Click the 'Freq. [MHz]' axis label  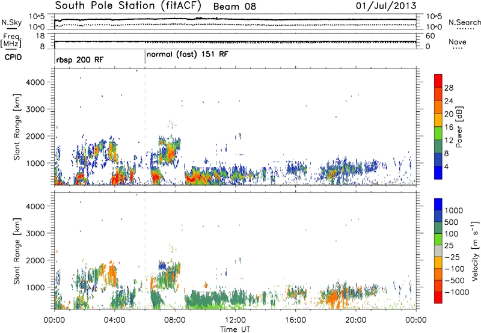pos(11,40)
